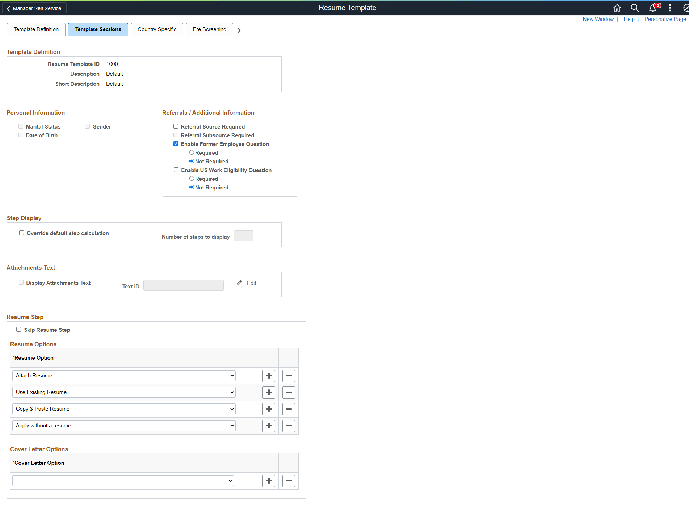Open the Search icon
Viewport: 689px width, 506px height.
tap(634, 8)
